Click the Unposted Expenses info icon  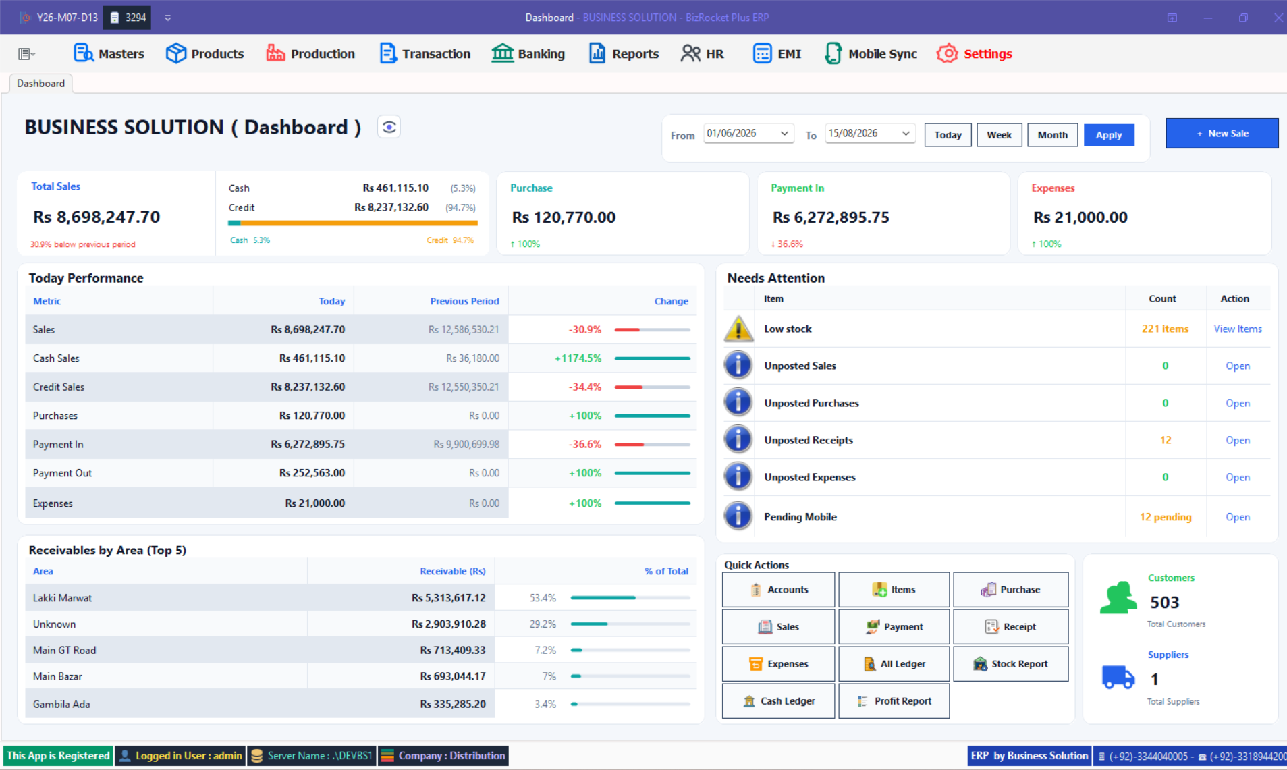tap(738, 476)
